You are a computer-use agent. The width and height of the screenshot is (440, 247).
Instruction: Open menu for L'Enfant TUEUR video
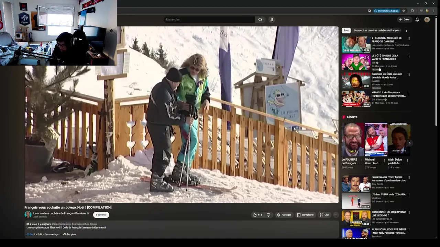[409, 195]
